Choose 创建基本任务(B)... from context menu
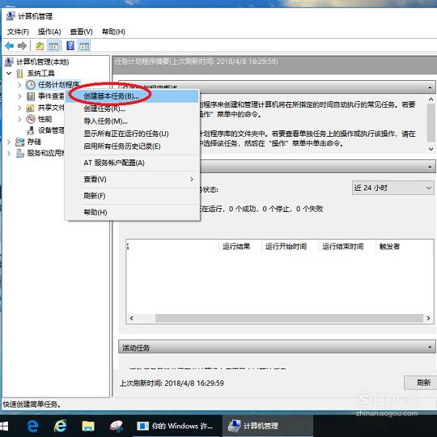Image resolution: width=437 pixels, height=437 pixels. tap(133, 96)
